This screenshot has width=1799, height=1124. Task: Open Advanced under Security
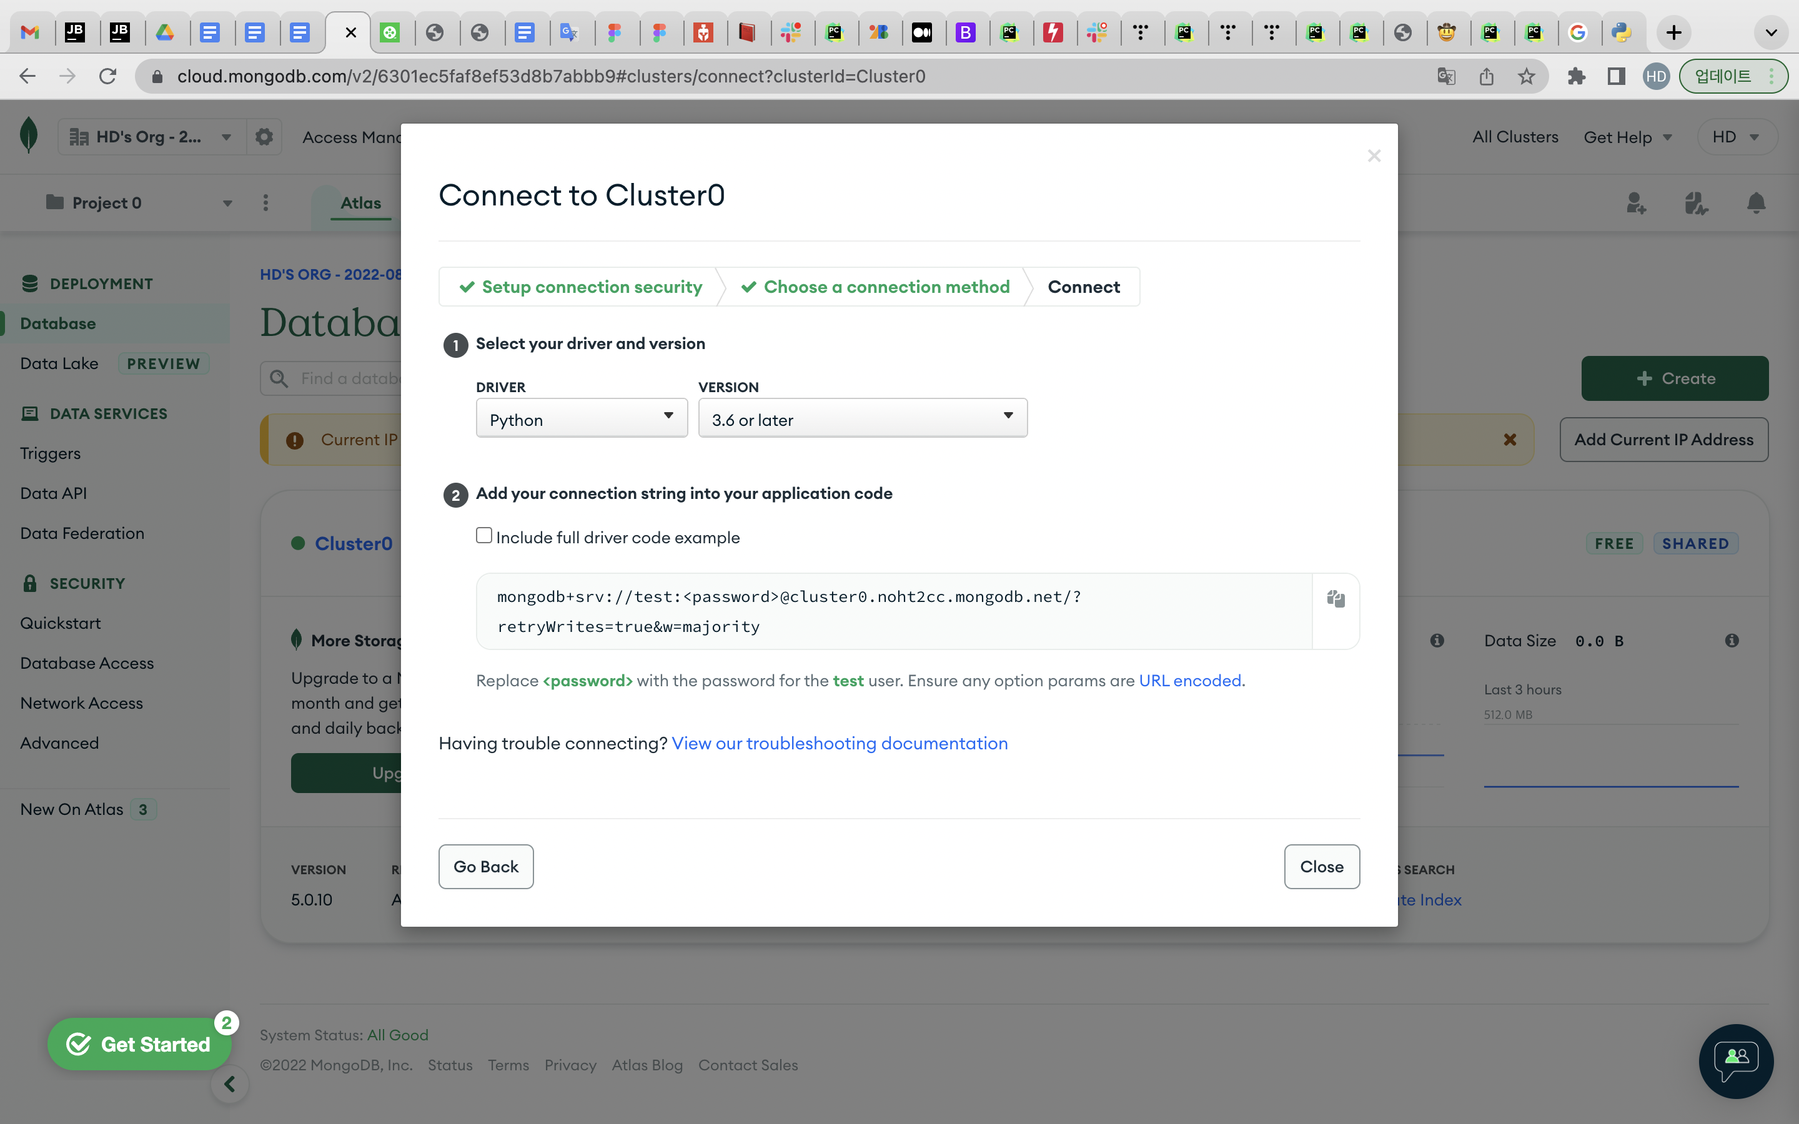[59, 743]
